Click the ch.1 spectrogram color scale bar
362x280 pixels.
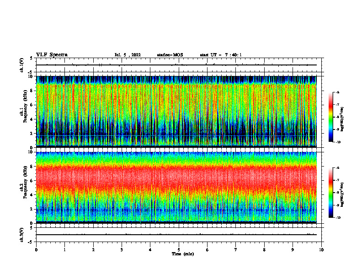(x=331, y=117)
